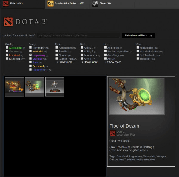Click the large Pipe of Dezun preview image

point(137,96)
